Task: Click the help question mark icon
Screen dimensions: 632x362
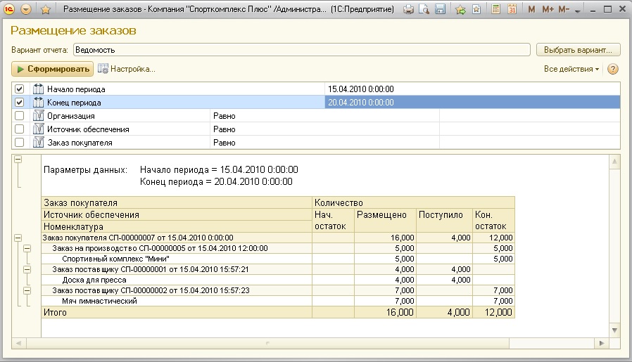Action: [x=612, y=69]
